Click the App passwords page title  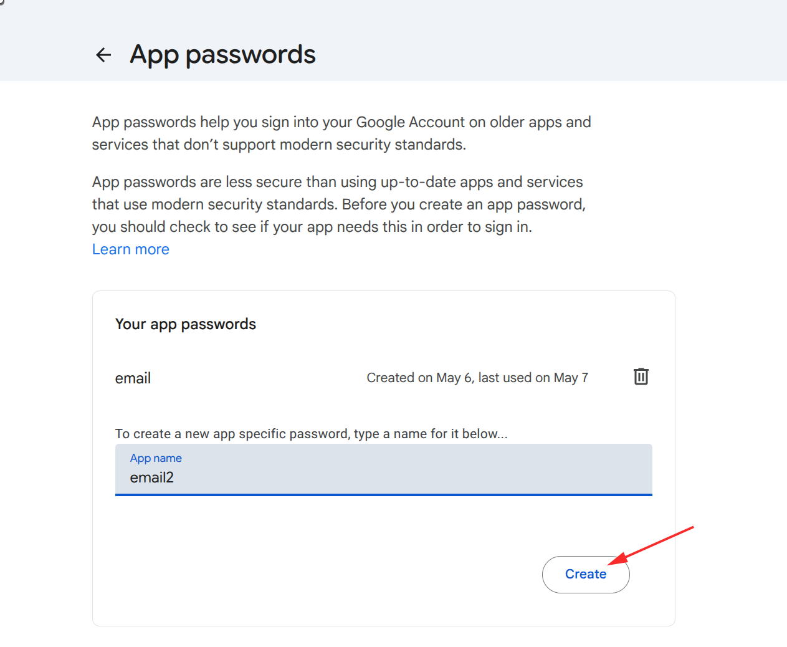point(222,54)
